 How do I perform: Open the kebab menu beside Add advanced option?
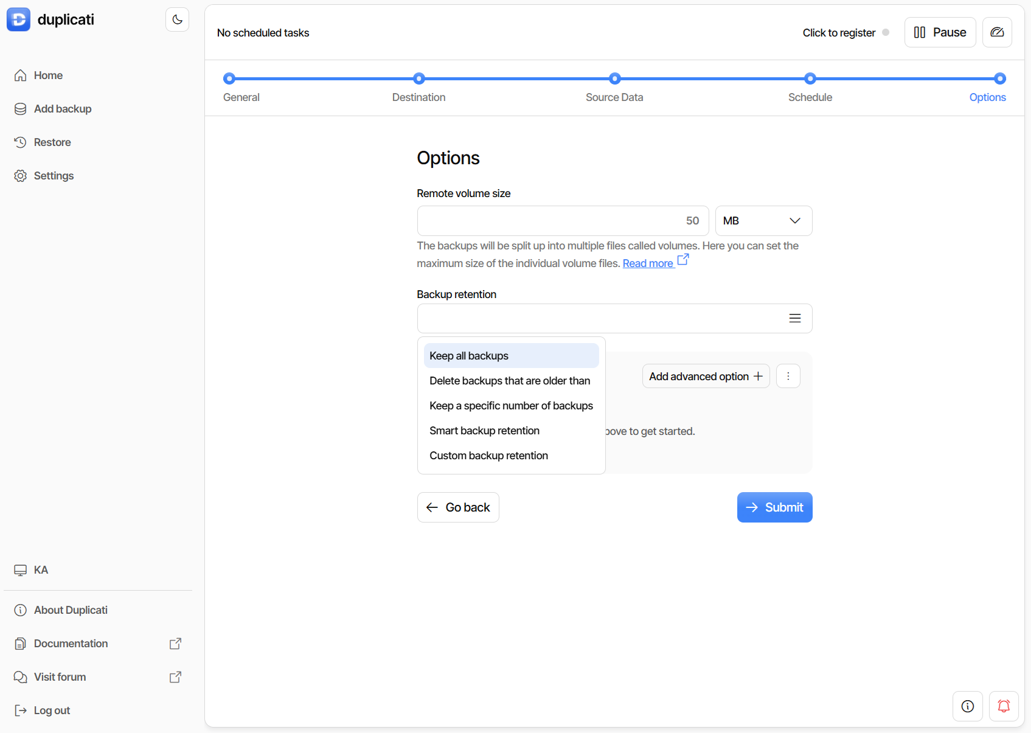[788, 376]
